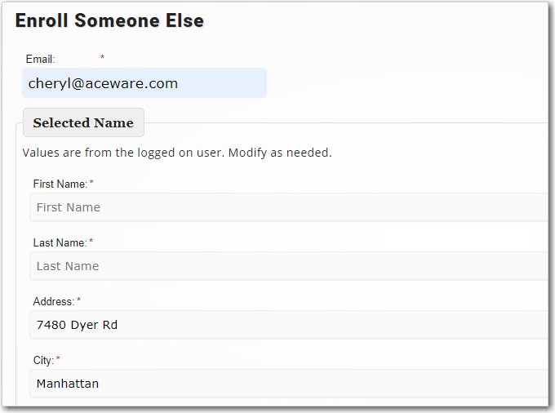Click the Email label text
This screenshot has width=555, height=413.
coord(40,60)
